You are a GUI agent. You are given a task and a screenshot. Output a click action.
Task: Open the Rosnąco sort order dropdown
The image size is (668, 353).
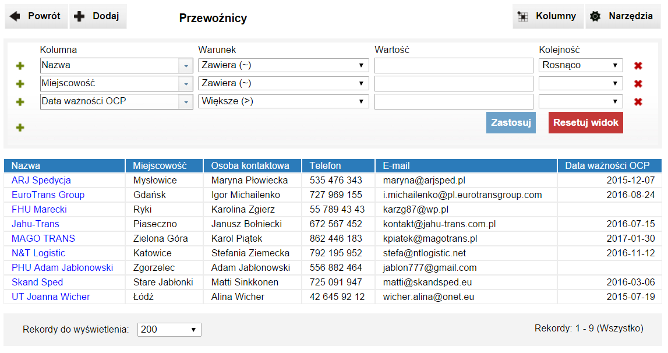click(581, 65)
